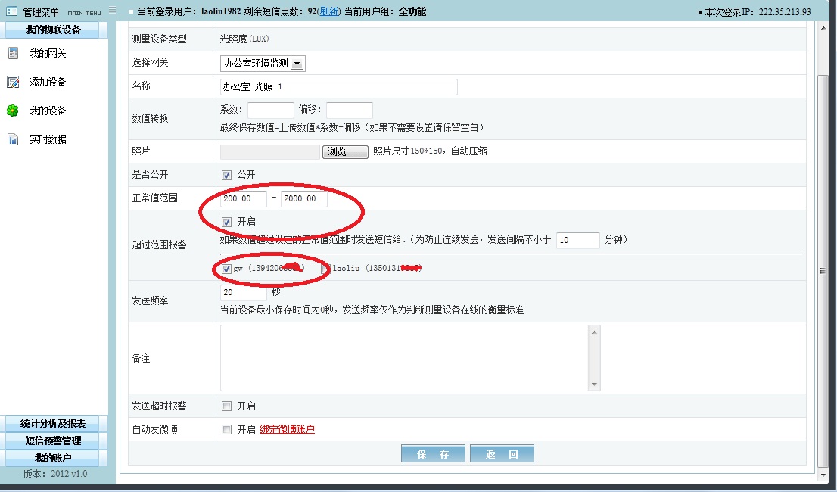Click the 实时数据 chart icon
This screenshot has width=837, height=492.
[x=13, y=139]
